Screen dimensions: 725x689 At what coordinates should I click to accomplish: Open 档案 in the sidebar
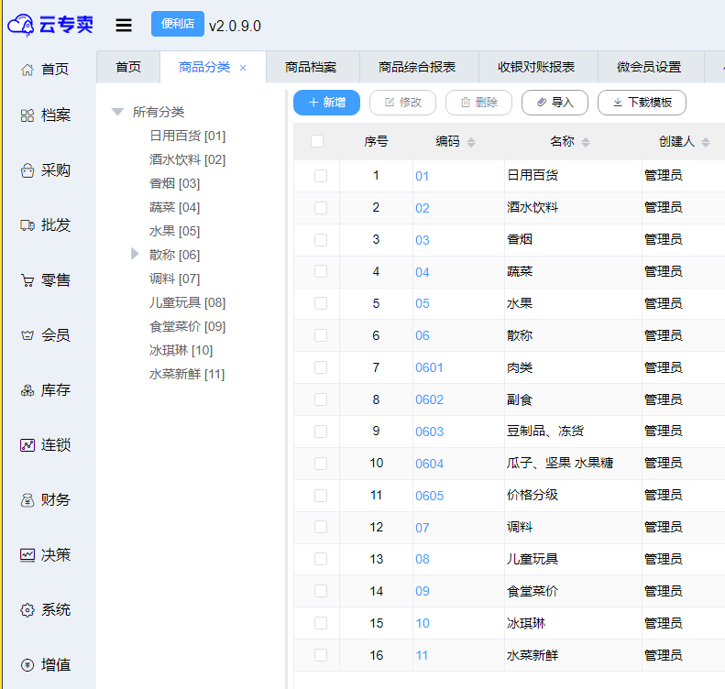[x=46, y=115]
